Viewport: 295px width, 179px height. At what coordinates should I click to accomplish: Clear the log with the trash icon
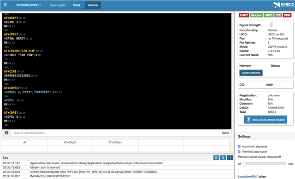[223, 157]
